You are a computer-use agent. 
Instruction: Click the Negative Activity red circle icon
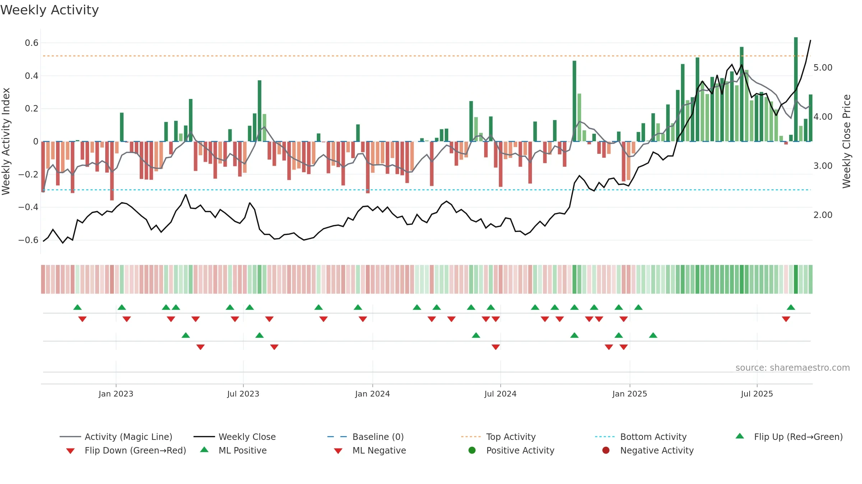606,450
